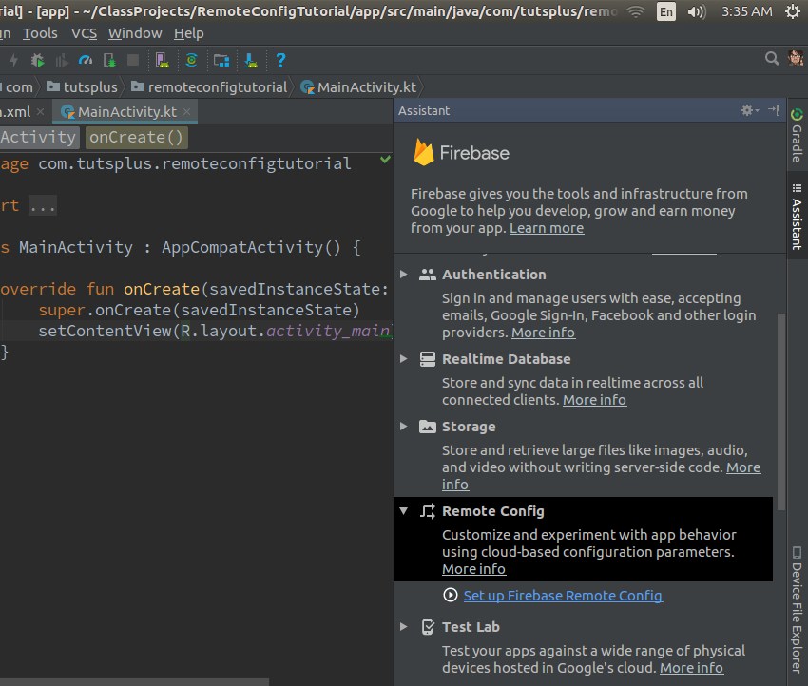Open the Window menu

click(x=135, y=33)
